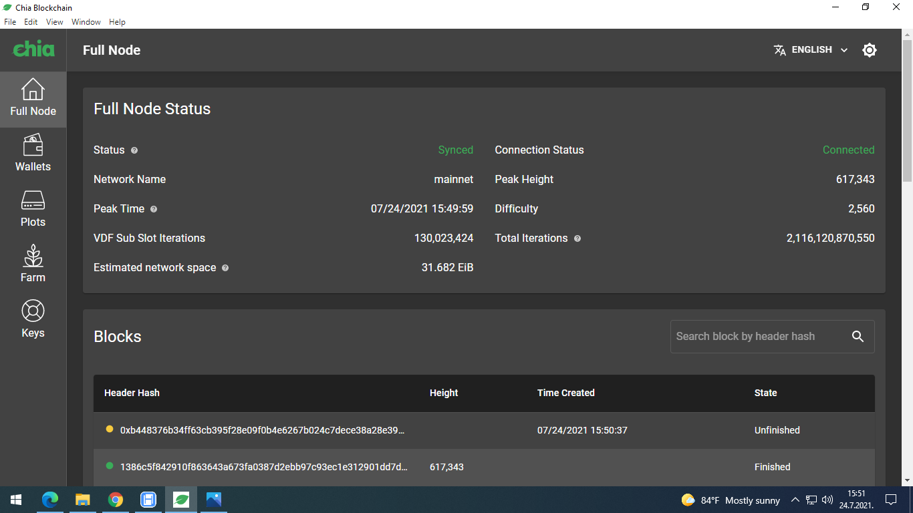Click the Peak Time value 07/24/2021 15:49:59
The width and height of the screenshot is (913, 513).
point(422,209)
